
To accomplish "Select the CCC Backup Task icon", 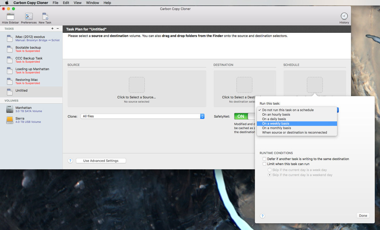I will point(10,60).
